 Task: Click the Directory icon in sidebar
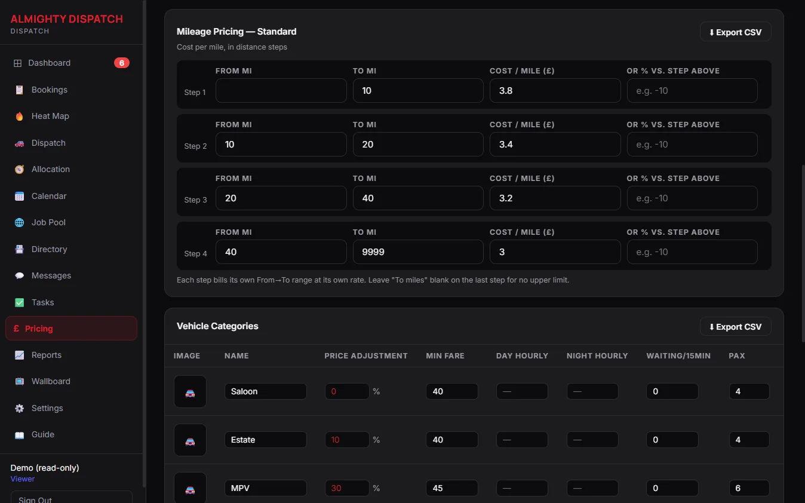click(20, 249)
